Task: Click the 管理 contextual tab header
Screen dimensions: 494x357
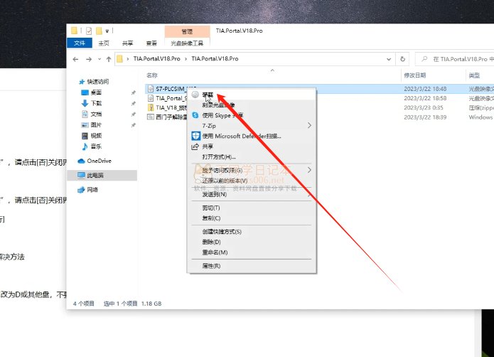Action: [x=187, y=31]
